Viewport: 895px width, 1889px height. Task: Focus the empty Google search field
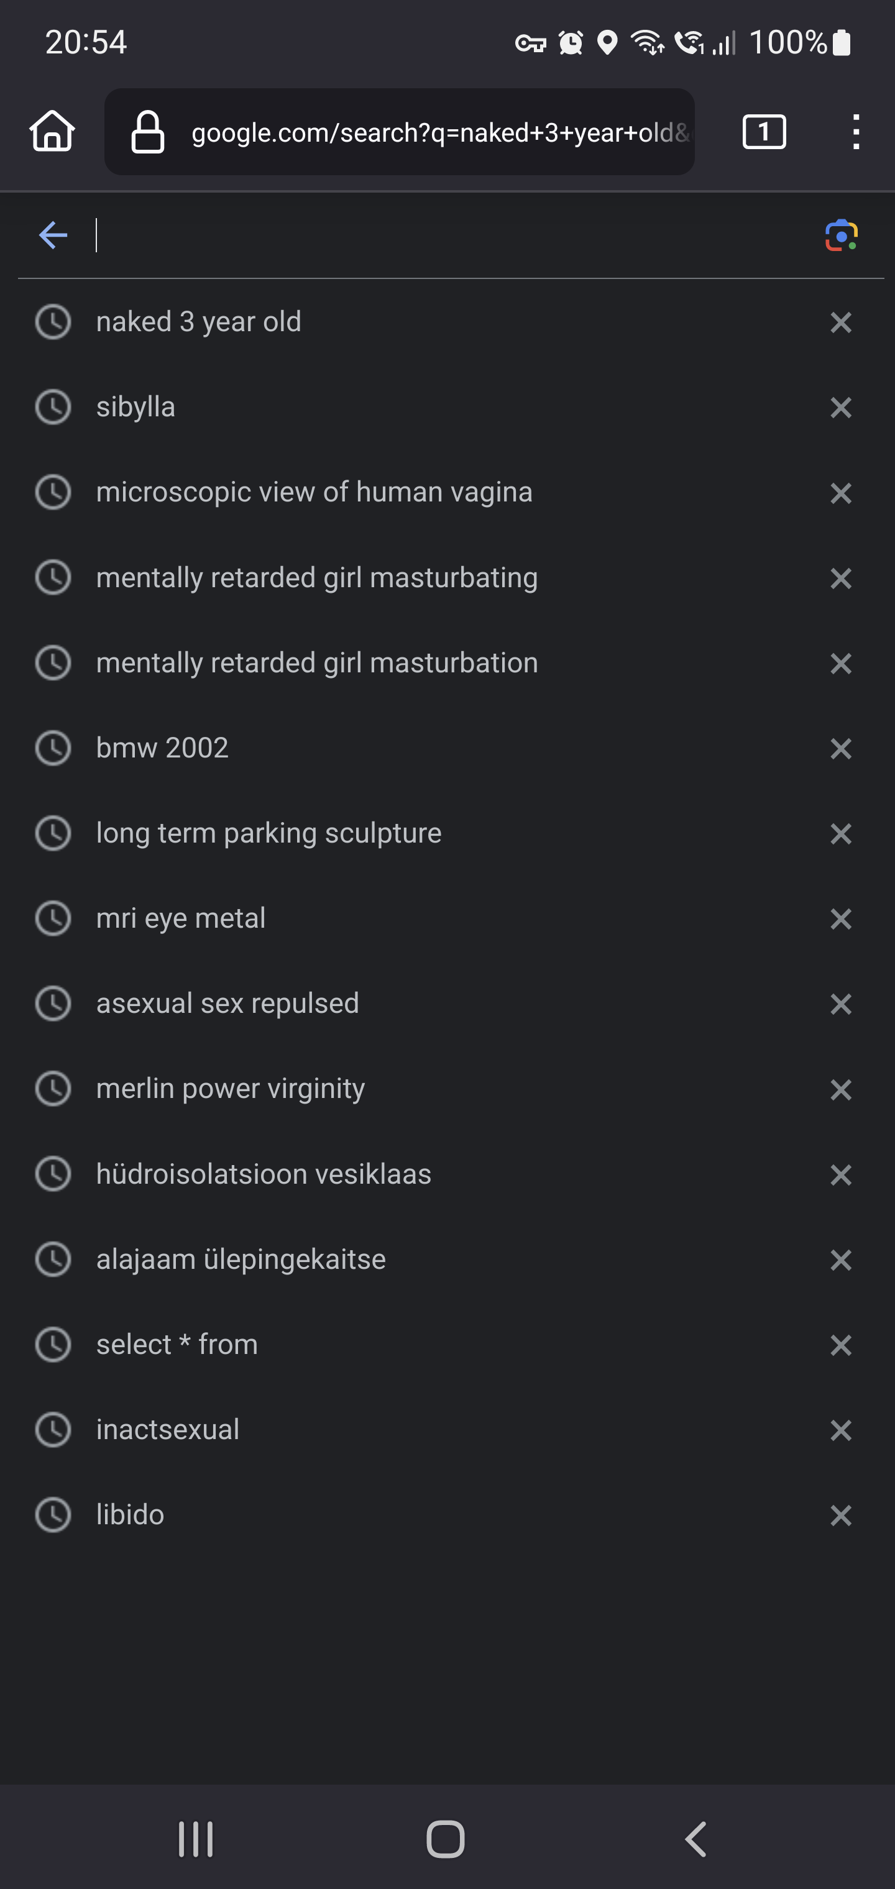click(440, 236)
